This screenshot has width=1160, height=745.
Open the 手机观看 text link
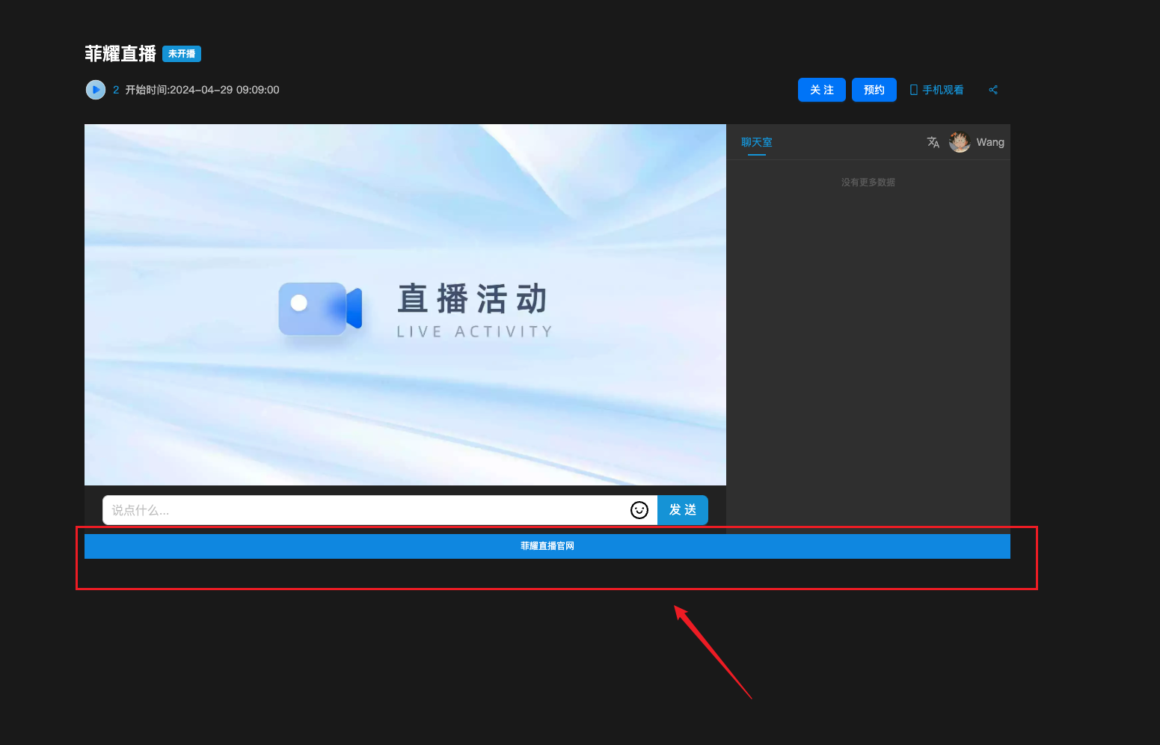tap(942, 90)
